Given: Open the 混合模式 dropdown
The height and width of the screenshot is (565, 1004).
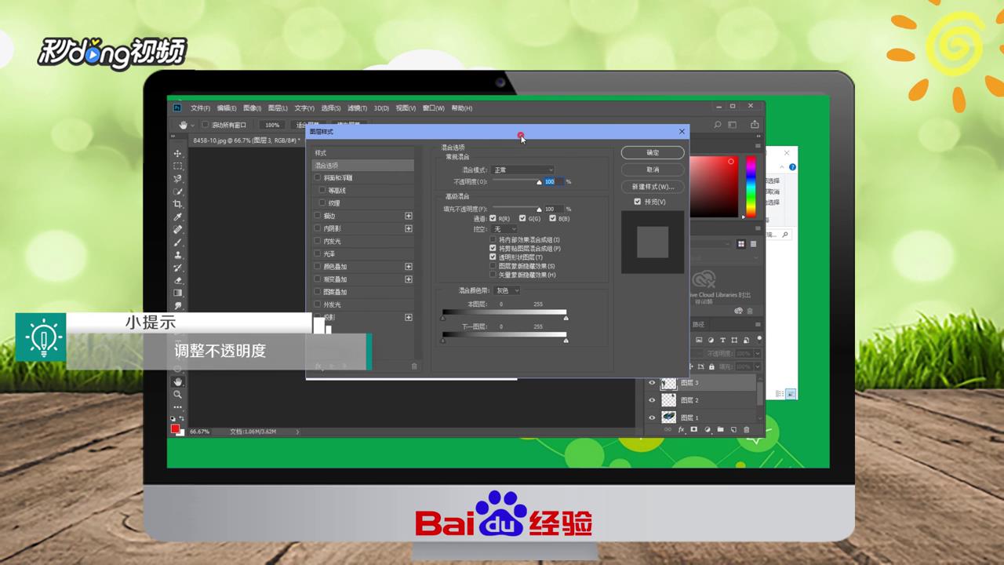Looking at the screenshot, I should coord(523,169).
